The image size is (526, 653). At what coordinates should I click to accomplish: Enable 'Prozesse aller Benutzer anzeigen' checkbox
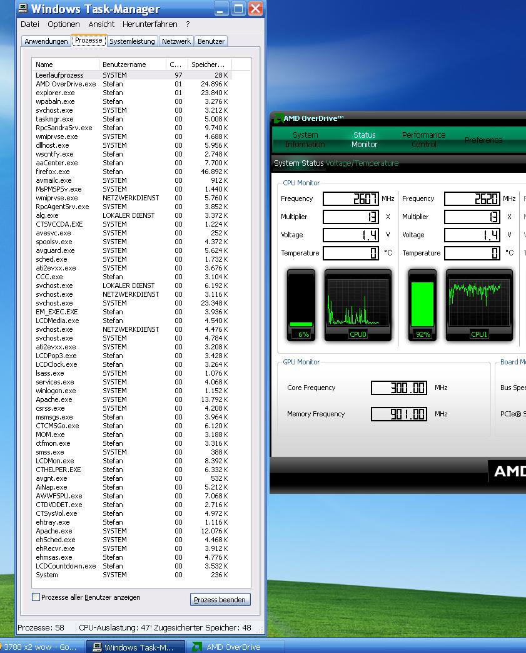pos(36,597)
